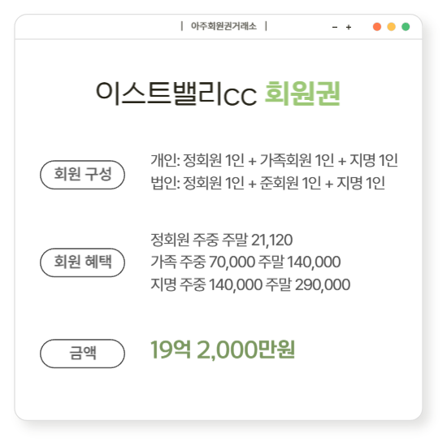Click the 이스트밸리cc heading text
The height and width of the screenshot is (447, 447).
[x=176, y=93]
